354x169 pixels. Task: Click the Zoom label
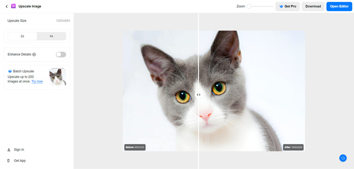pos(241,7)
